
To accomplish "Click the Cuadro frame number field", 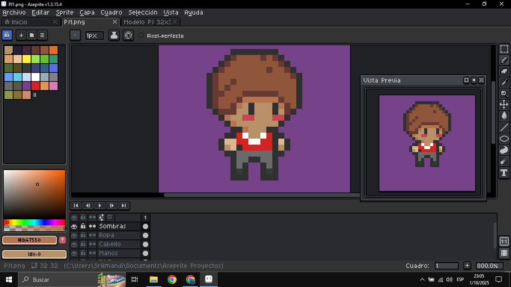I will [x=446, y=266].
